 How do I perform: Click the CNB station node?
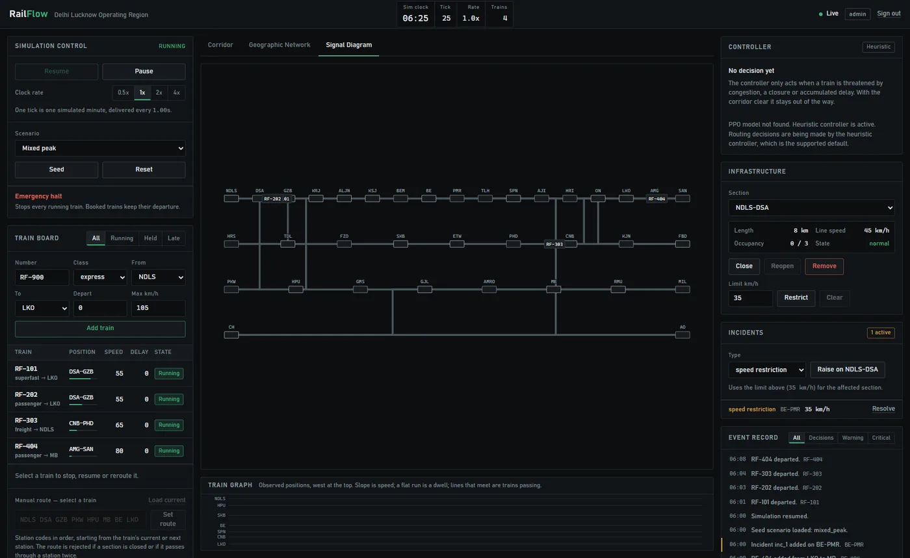tap(569, 244)
